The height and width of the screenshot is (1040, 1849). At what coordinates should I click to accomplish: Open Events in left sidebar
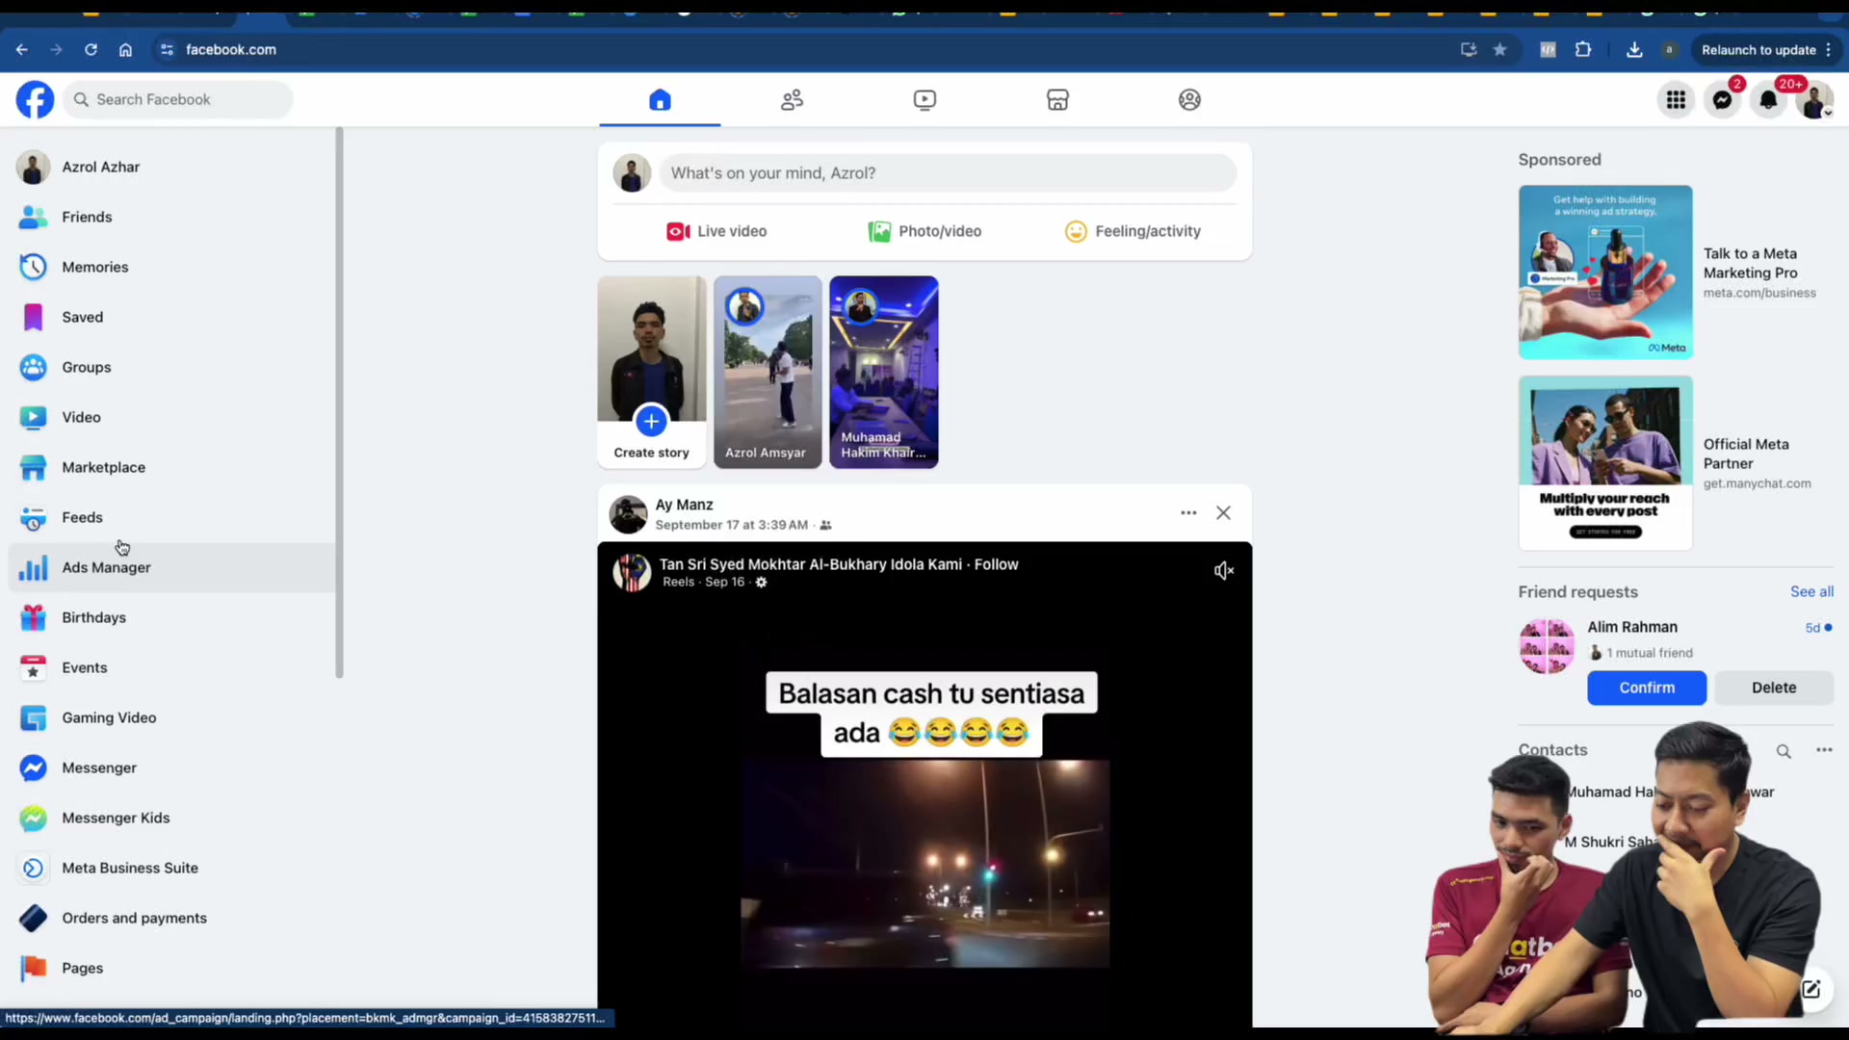(171, 667)
